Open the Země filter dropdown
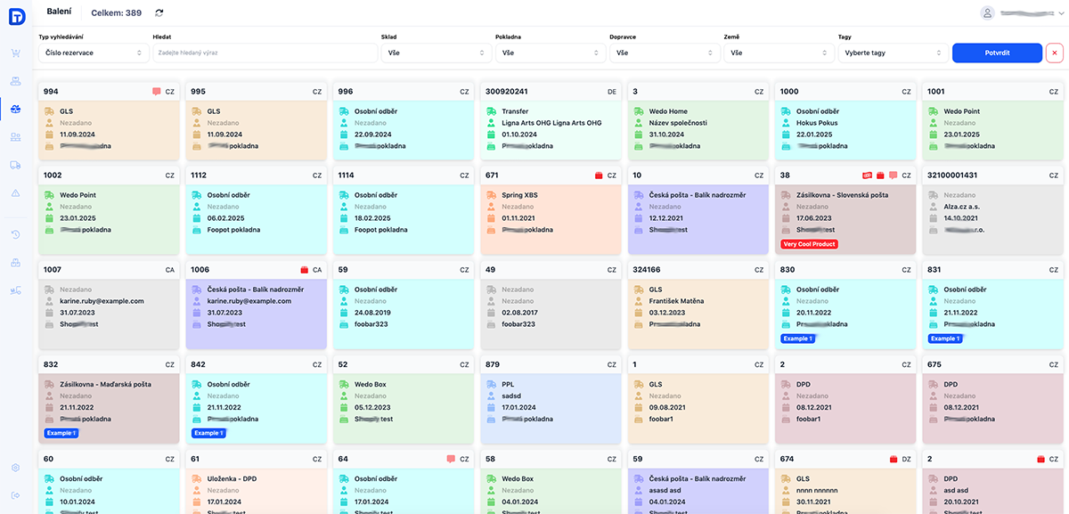The height and width of the screenshot is (514, 1069). coord(779,53)
